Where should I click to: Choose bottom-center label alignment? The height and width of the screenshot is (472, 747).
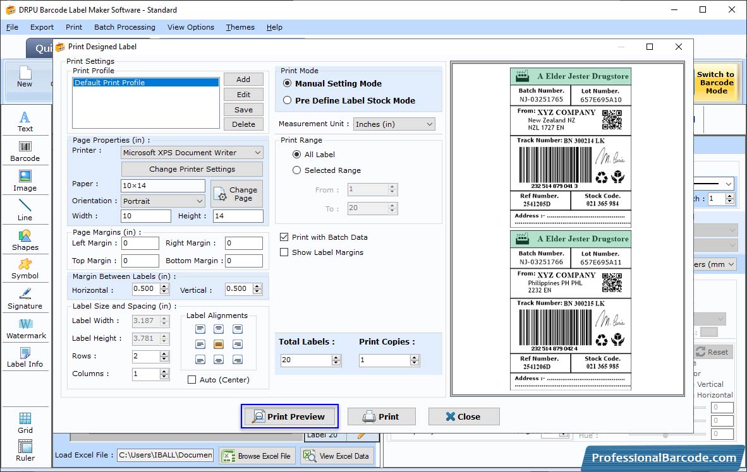(x=219, y=360)
